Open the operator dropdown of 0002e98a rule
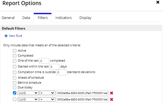 coord(47,99)
